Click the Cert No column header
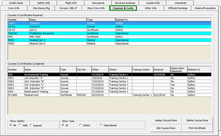 [84, 70]
